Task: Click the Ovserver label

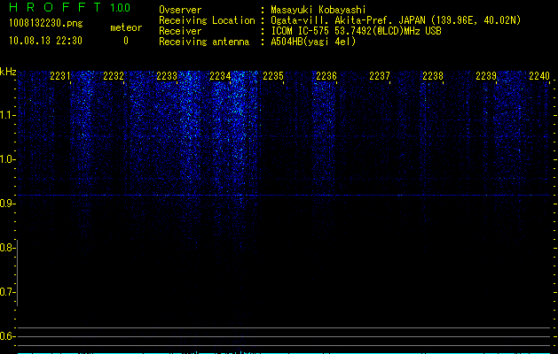Action: coord(180,10)
